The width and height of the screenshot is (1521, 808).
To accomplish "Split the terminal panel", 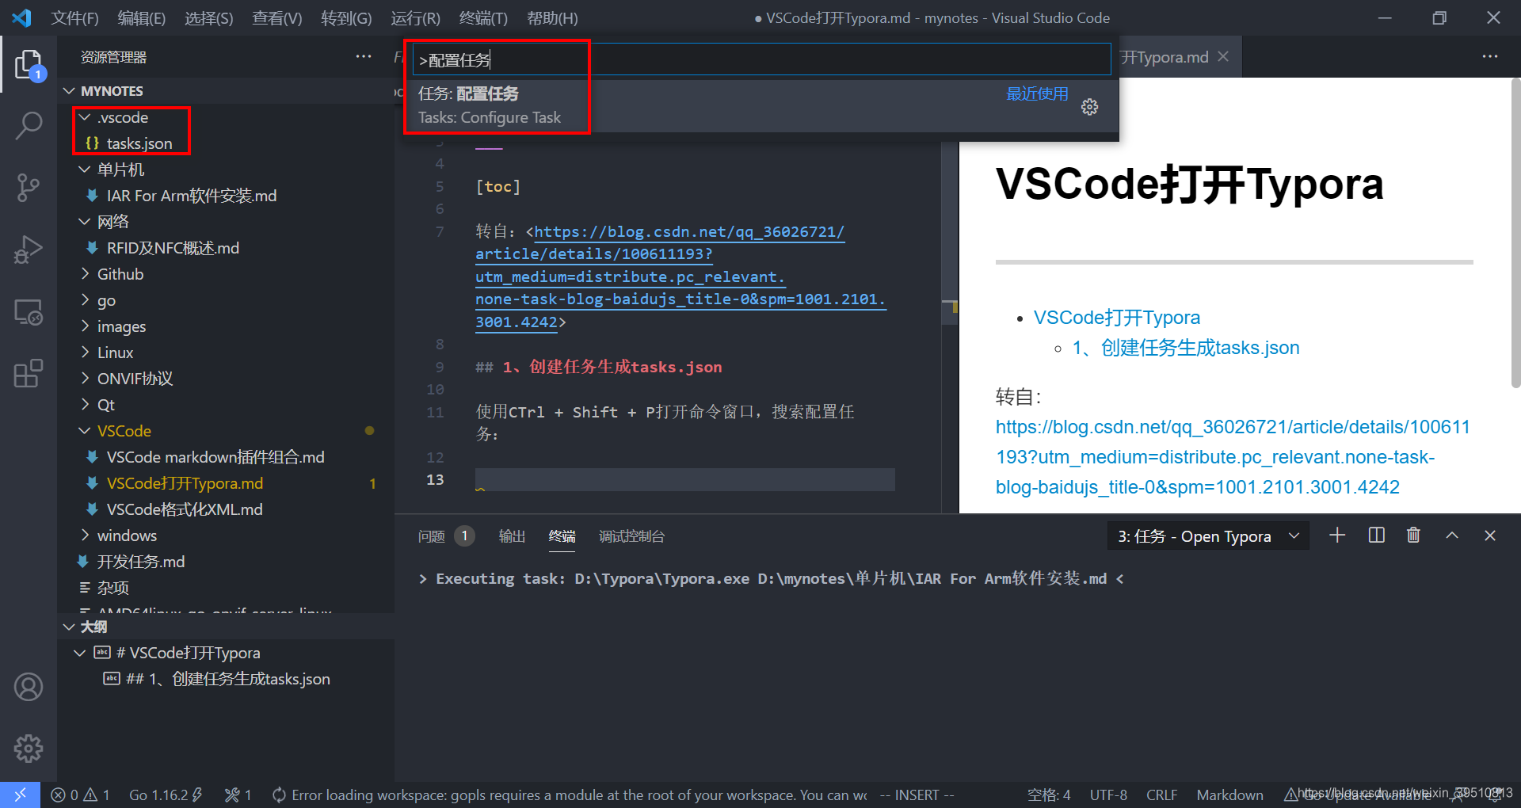I will click(x=1377, y=535).
